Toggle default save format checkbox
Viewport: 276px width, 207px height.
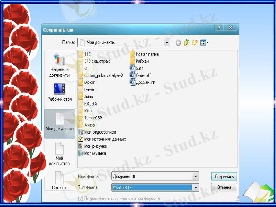point(81,199)
